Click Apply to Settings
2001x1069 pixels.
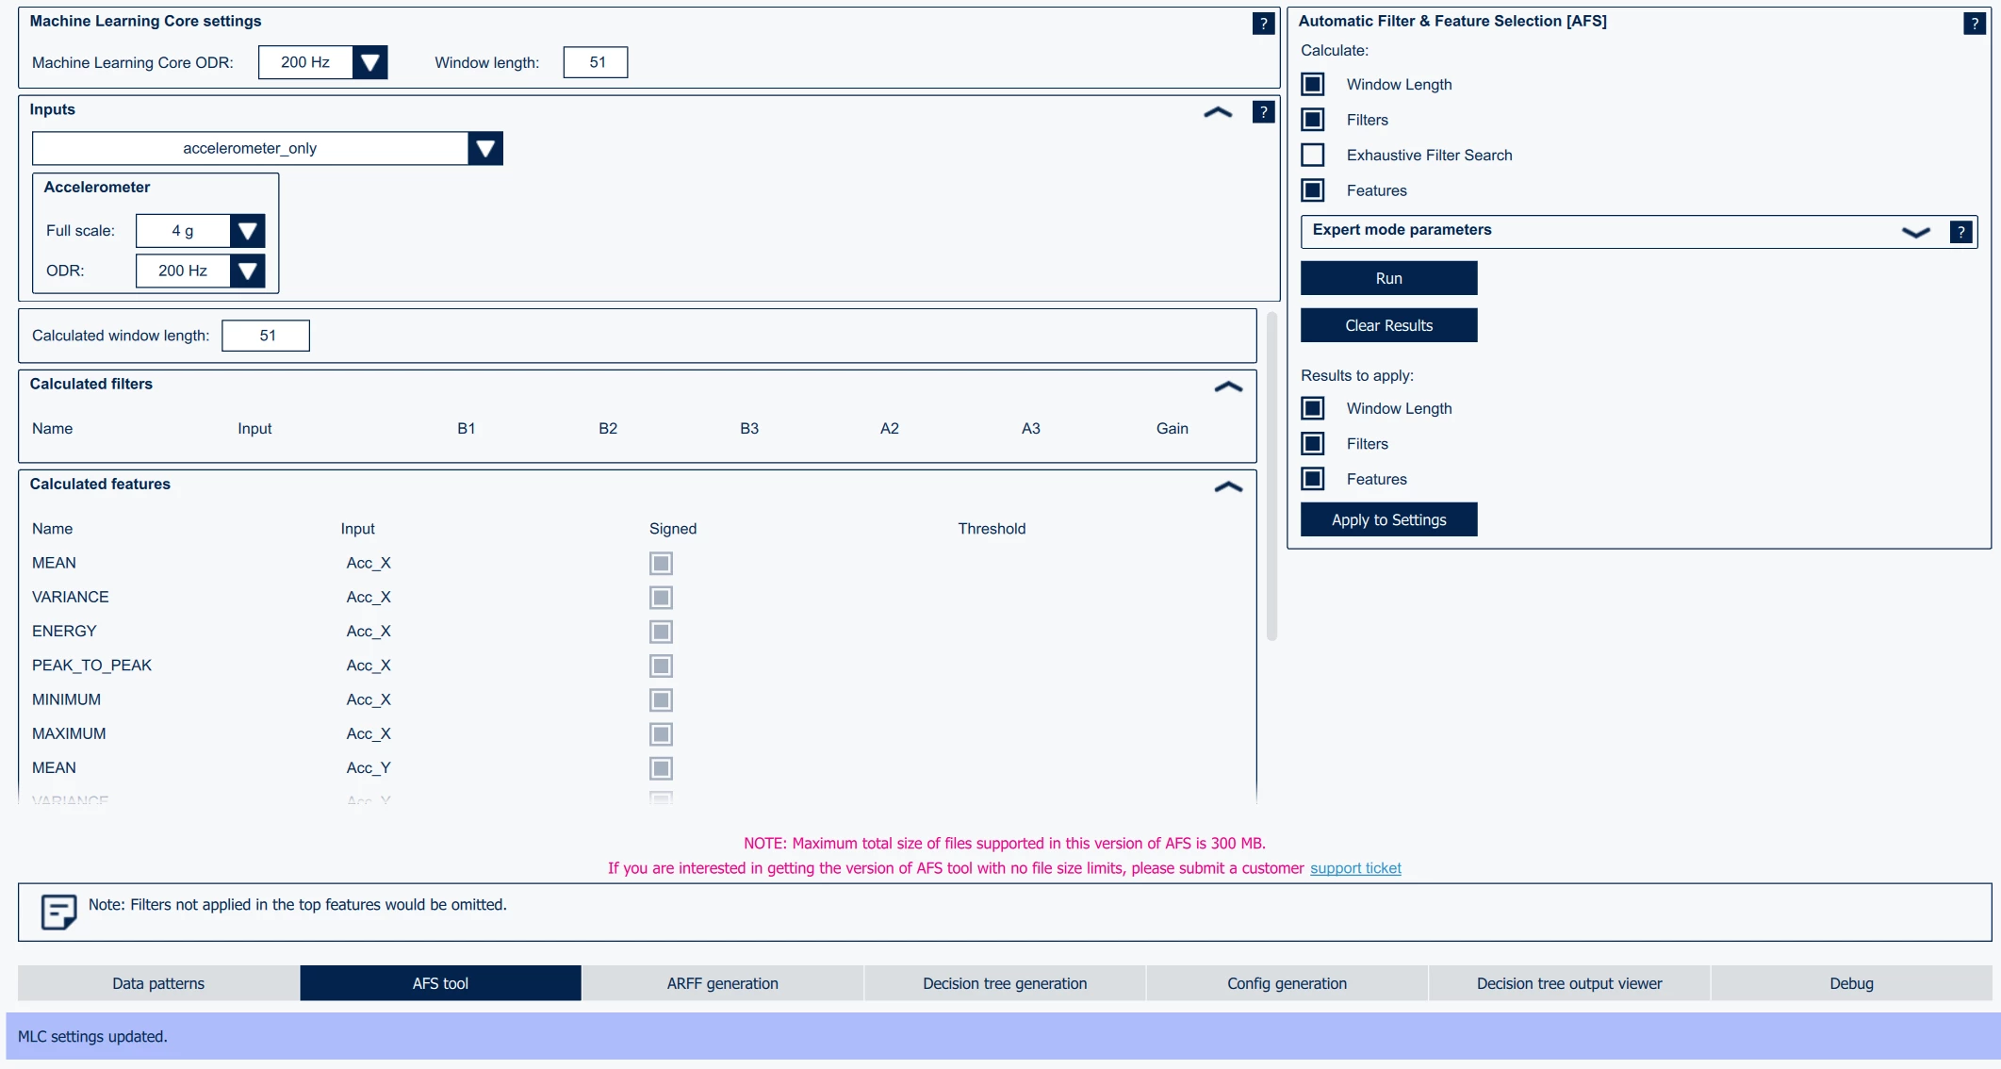pyautogui.click(x=1388, y=519)
